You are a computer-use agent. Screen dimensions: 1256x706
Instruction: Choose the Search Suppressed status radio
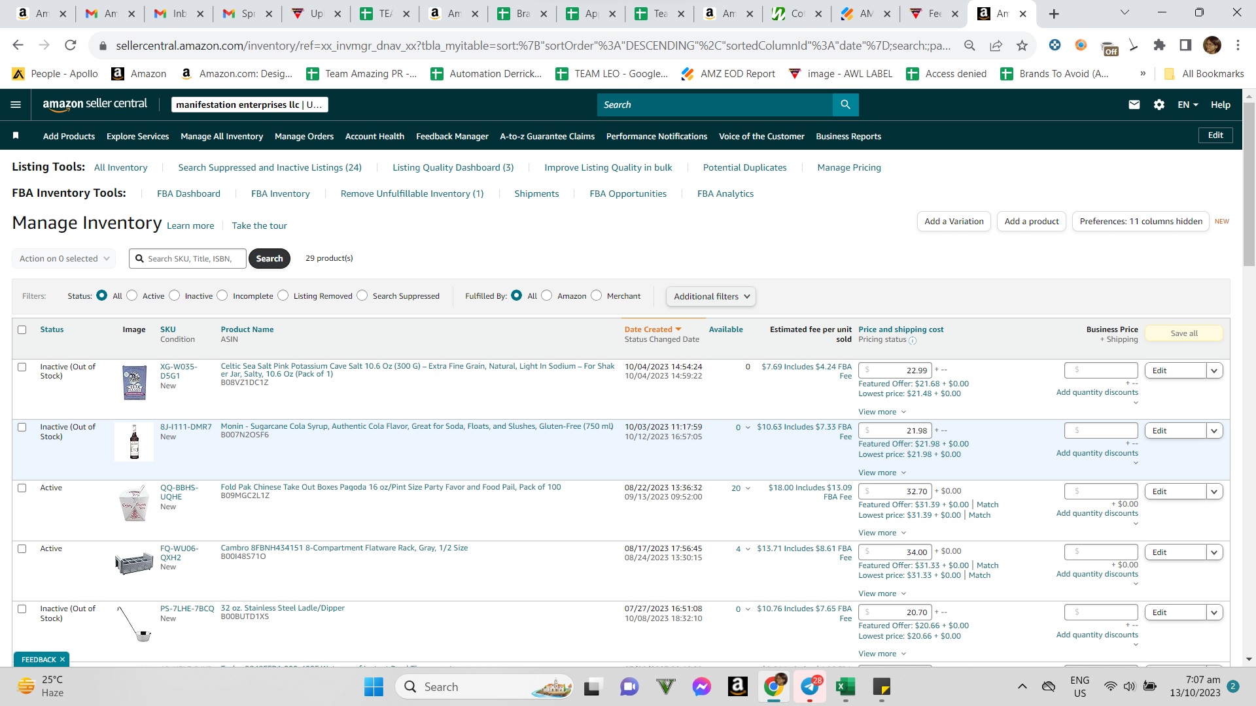(x=362, y=295)
